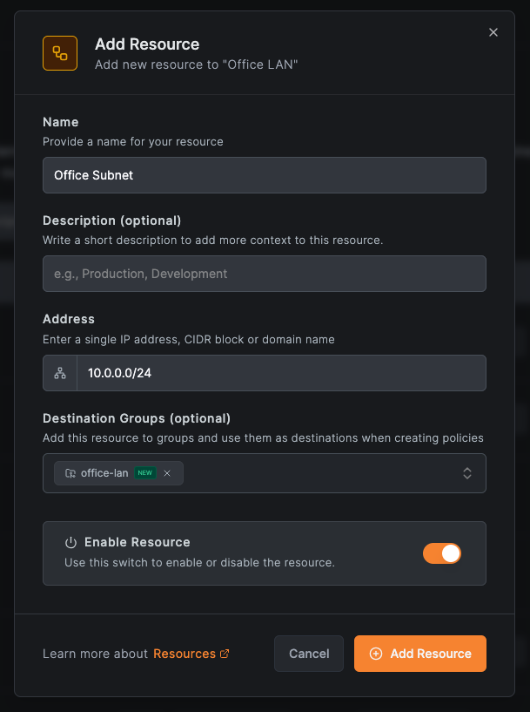Click the plus icon in Add Resource button
Viewport: 530px width, 712px height.
[x=376, y=654]
